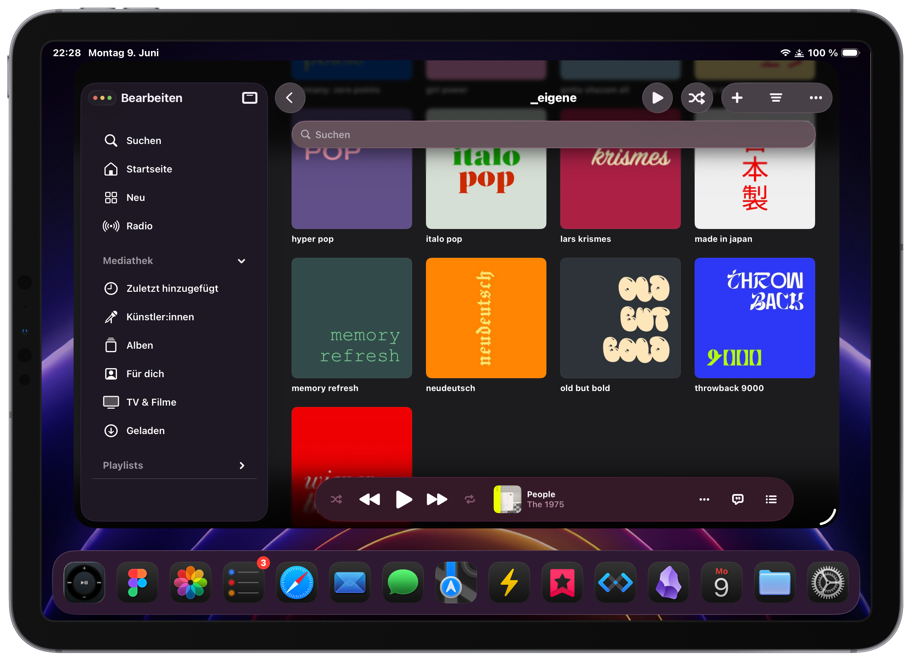The height and width of the screenshot is (662, 913).
Task: Open the memory refresh playlist cover
Action: tap(351, 318)
